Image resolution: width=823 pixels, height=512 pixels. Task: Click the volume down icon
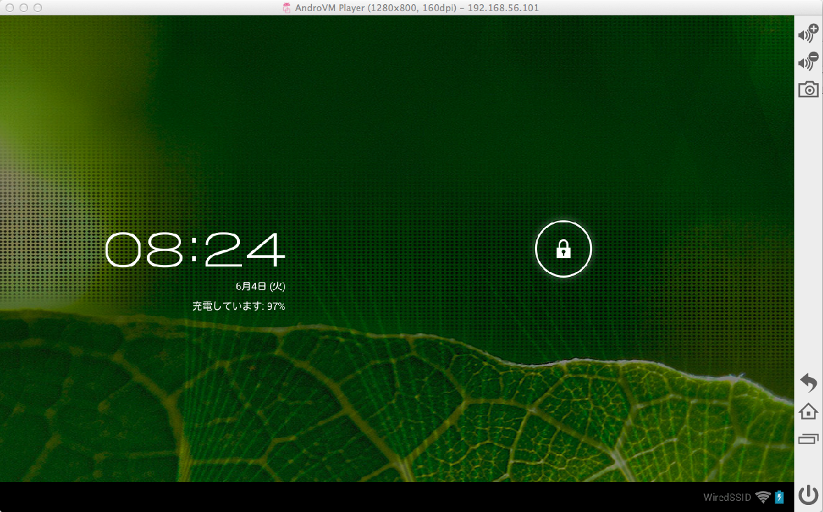click(x=808, y=61)
